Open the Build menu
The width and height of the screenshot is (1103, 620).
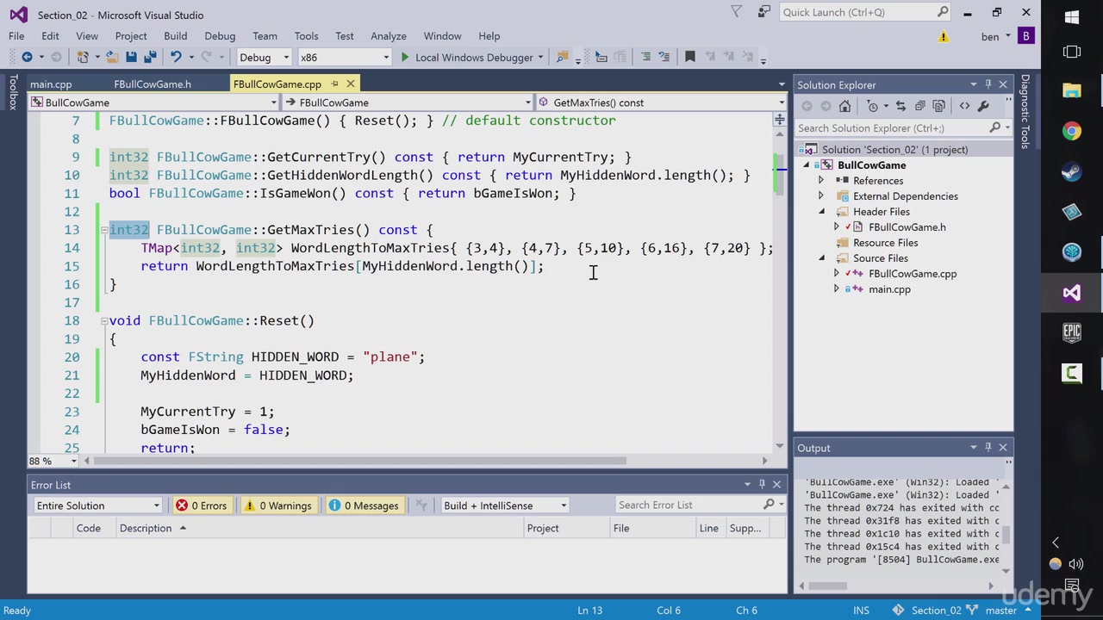coord(175,36)
